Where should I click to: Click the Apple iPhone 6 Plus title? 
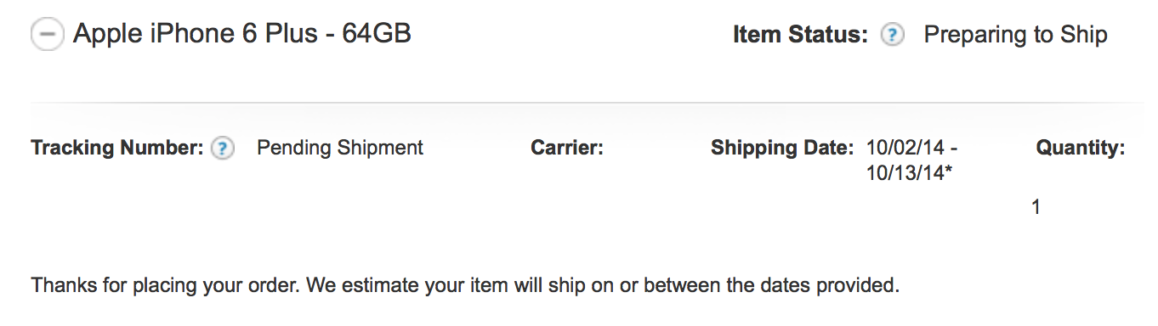242,34
